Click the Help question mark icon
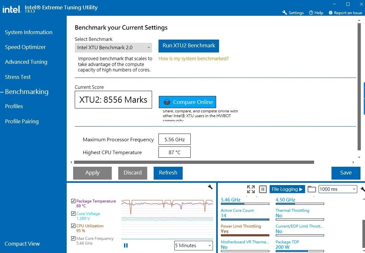365x253 pixels. pyautogui.click(x=311, y=13)
